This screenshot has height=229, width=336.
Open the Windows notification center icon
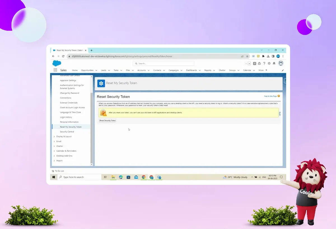[281, 177]
